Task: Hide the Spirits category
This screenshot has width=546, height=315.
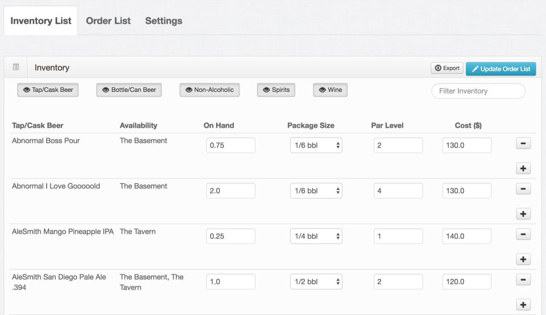Action: pos(276,90)
